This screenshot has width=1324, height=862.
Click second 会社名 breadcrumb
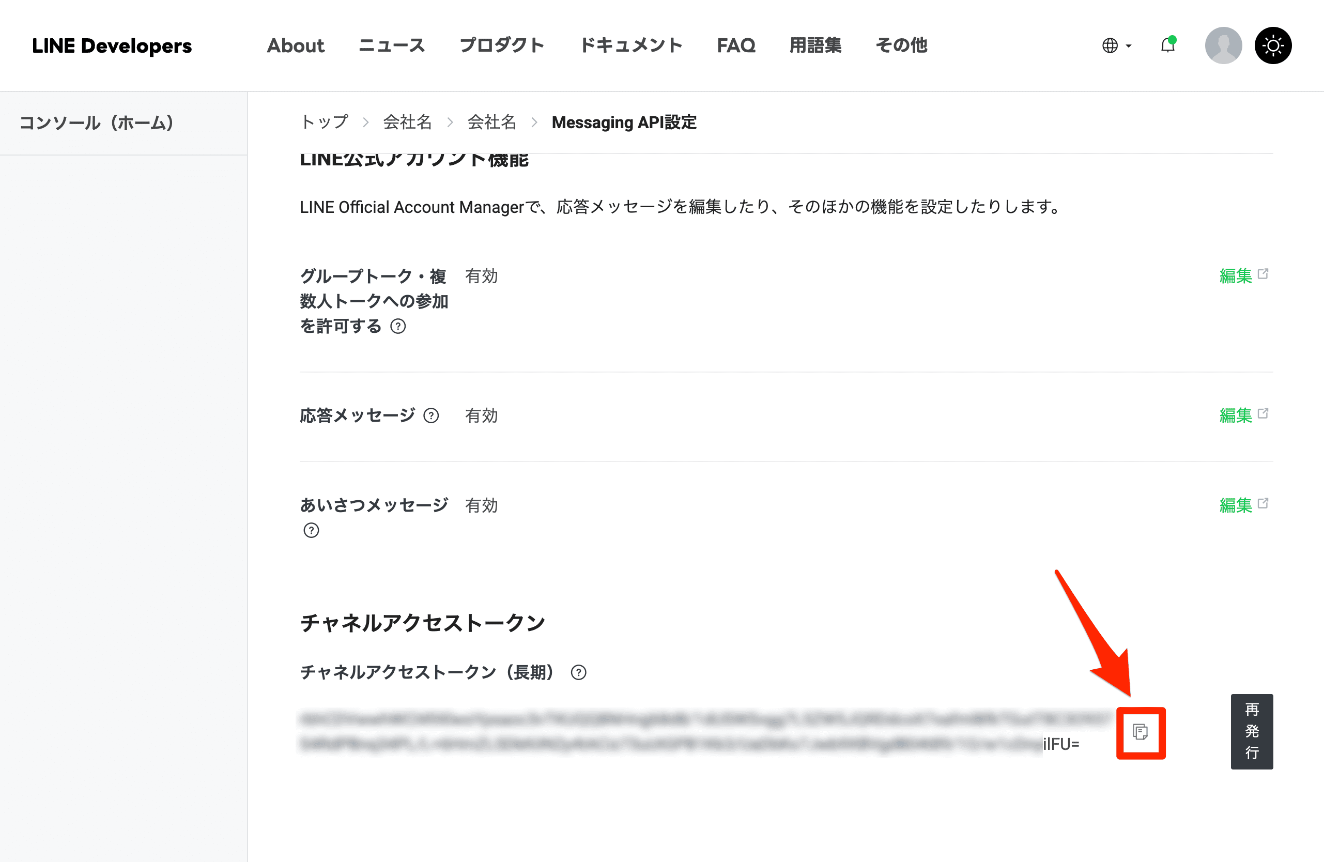492,122
